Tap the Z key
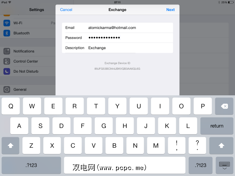Image resolution: width=235 pixels, height=176 pixels. 31,146
